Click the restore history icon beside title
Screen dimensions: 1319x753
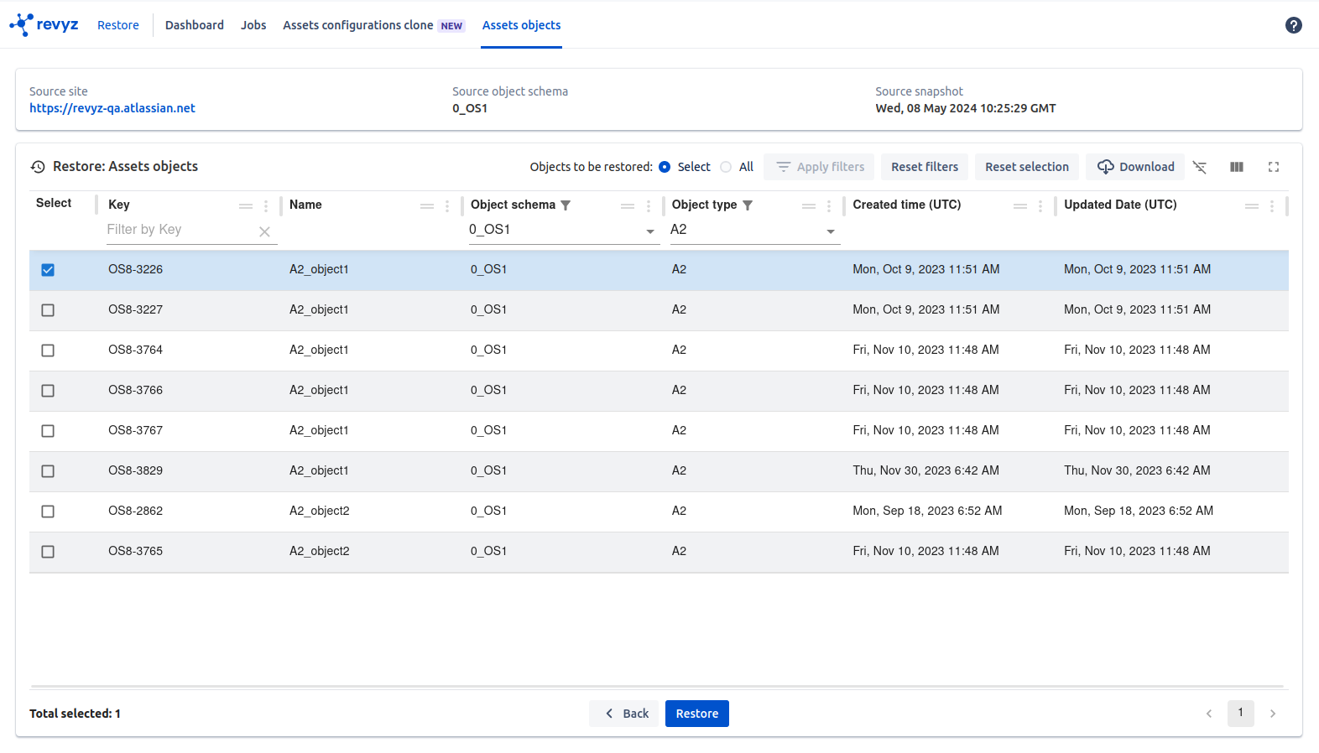pos(38,167)
